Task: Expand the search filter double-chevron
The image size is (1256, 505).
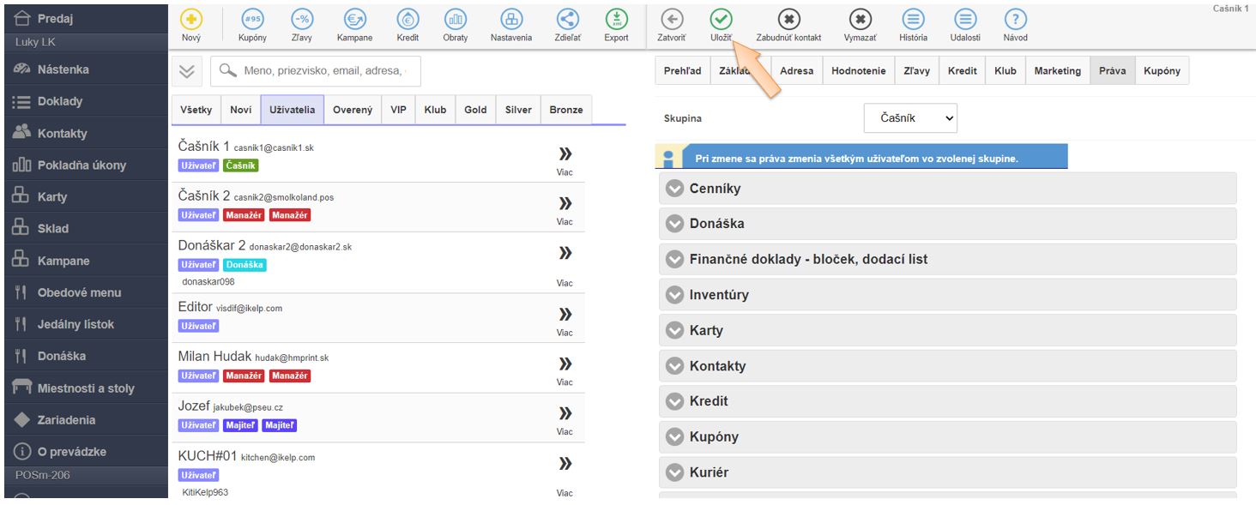Action: pos(187,72)
